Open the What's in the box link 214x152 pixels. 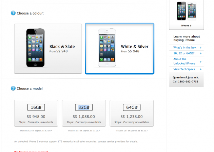coord(185,48)
